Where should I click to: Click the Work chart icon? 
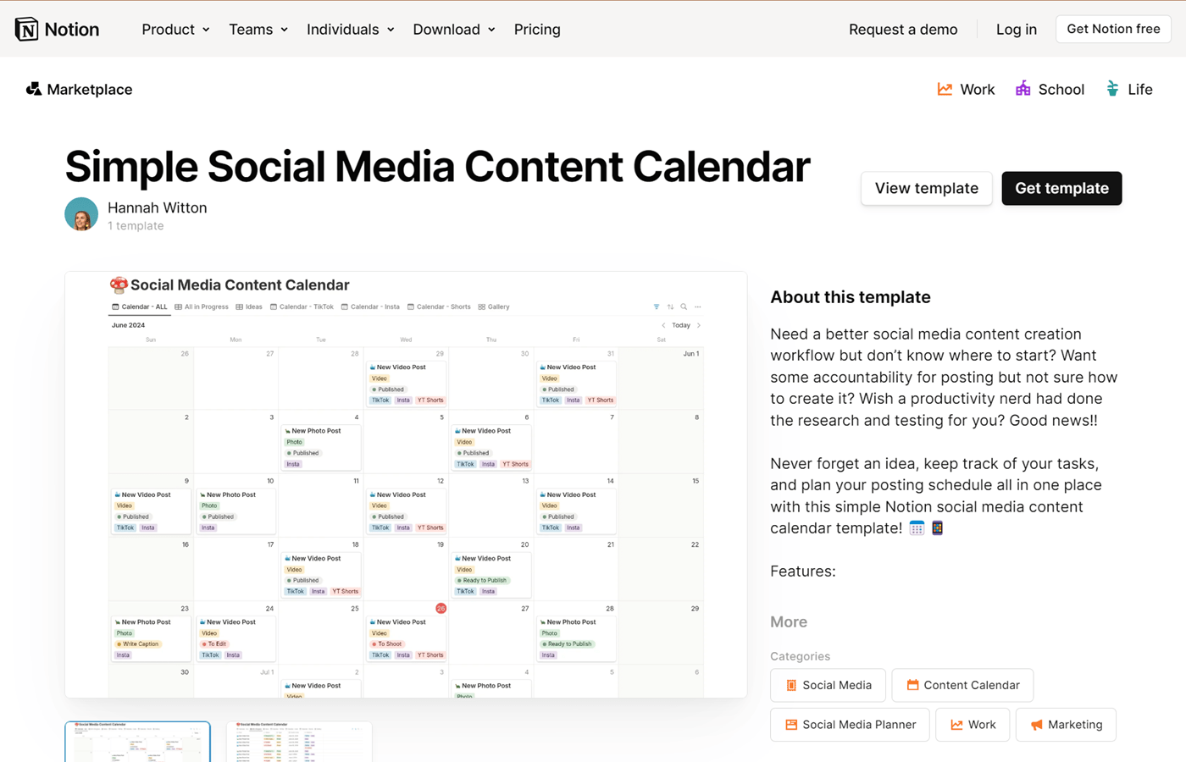(x=945, y=89)
